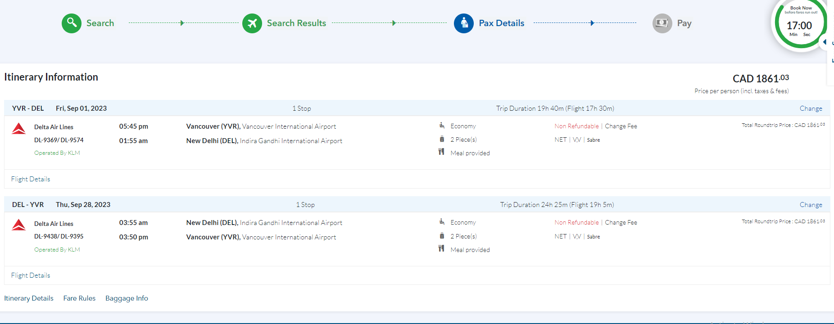Expand Flight Details for YVR-DEL flight
Image resolution: width=834 pixels, height=324 pixels.
31,179
